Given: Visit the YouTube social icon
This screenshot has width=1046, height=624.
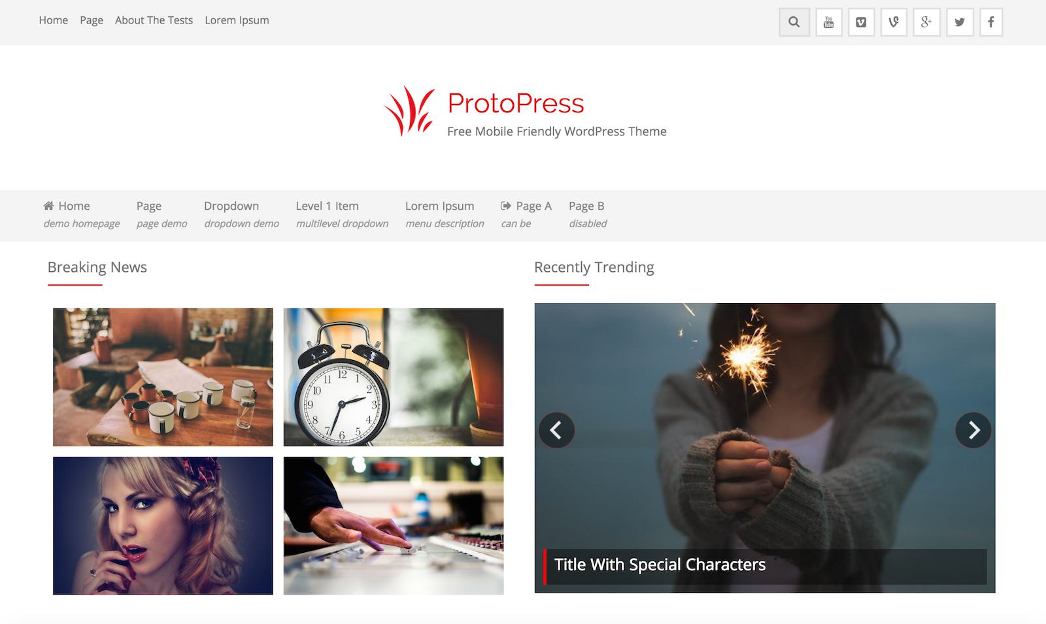Looking at the screenshot, I should point(828,22).
